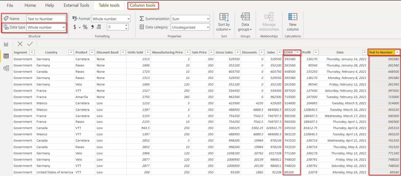The width and height of the screenshot is (401, 176).
Task: Switch to the Help tab
Action: click(50, 5)
